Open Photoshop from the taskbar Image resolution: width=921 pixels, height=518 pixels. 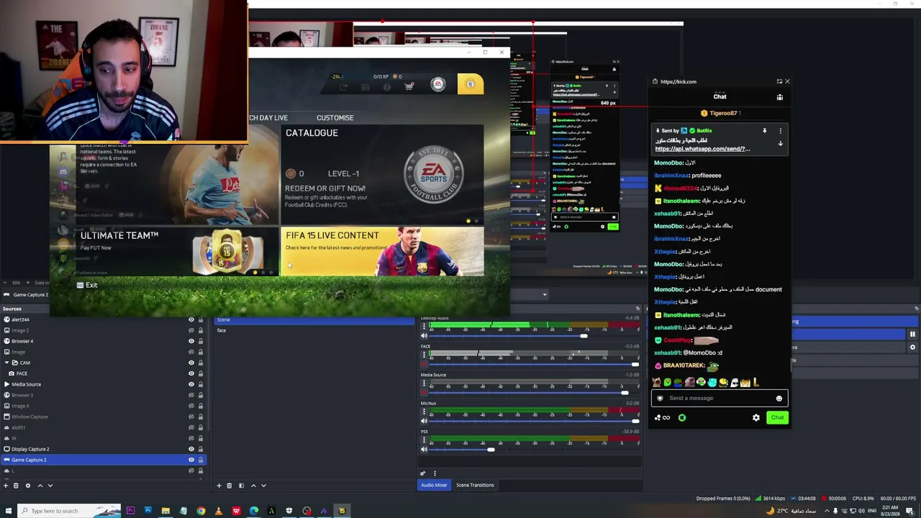148,511
